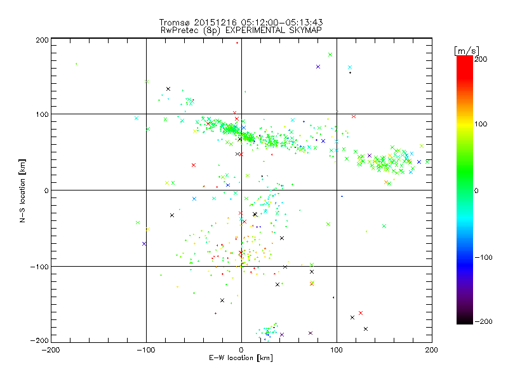Click the colorbar '-100' label
The height and width of the screenshot is (381, 508).
pos(484,257)
